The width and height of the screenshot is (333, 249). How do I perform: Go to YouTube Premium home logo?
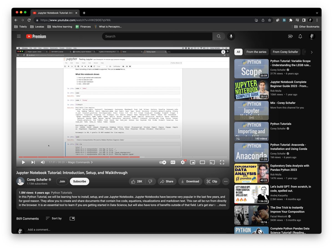pos(36,36)
